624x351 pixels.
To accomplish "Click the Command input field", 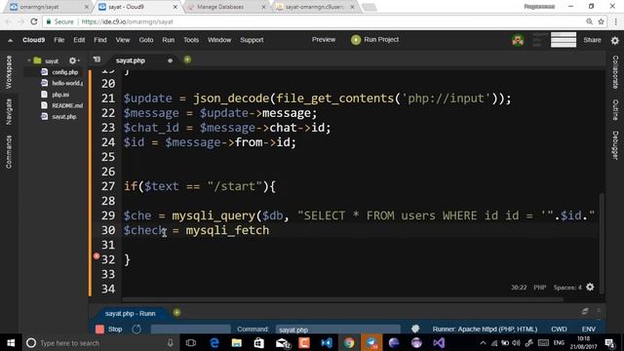I will click(337, 330).
